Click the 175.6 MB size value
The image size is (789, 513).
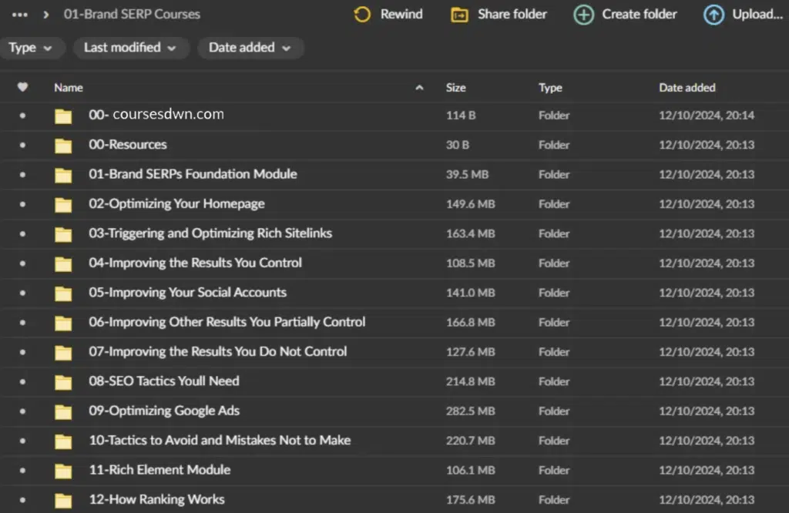click(x=471, y=500)
